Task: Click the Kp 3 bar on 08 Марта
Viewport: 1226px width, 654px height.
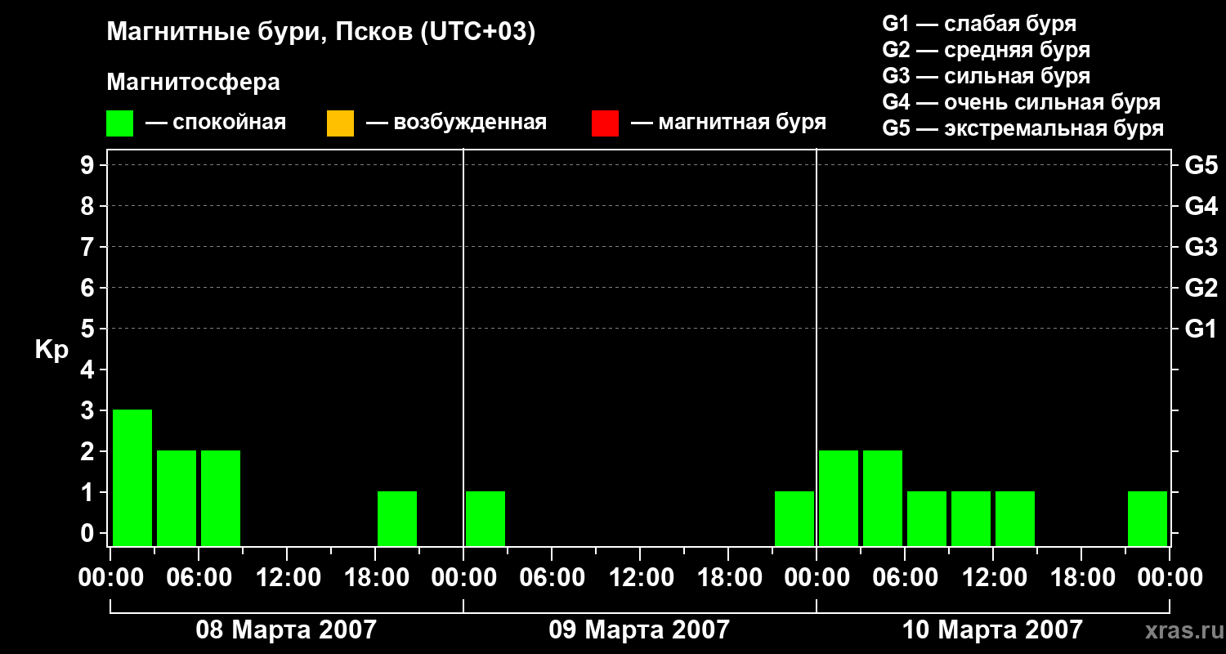Action: (x=132, y=477)
